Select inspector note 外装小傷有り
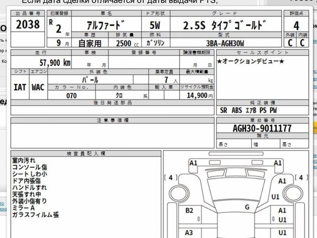The image size is (317, 238). pyautogui.click(x=29, y=201)
